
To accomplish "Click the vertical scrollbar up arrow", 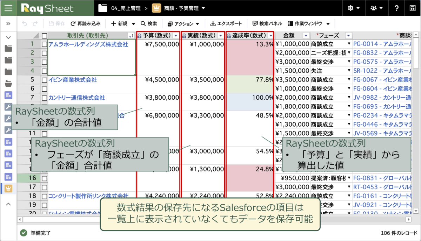I will 416,35.
